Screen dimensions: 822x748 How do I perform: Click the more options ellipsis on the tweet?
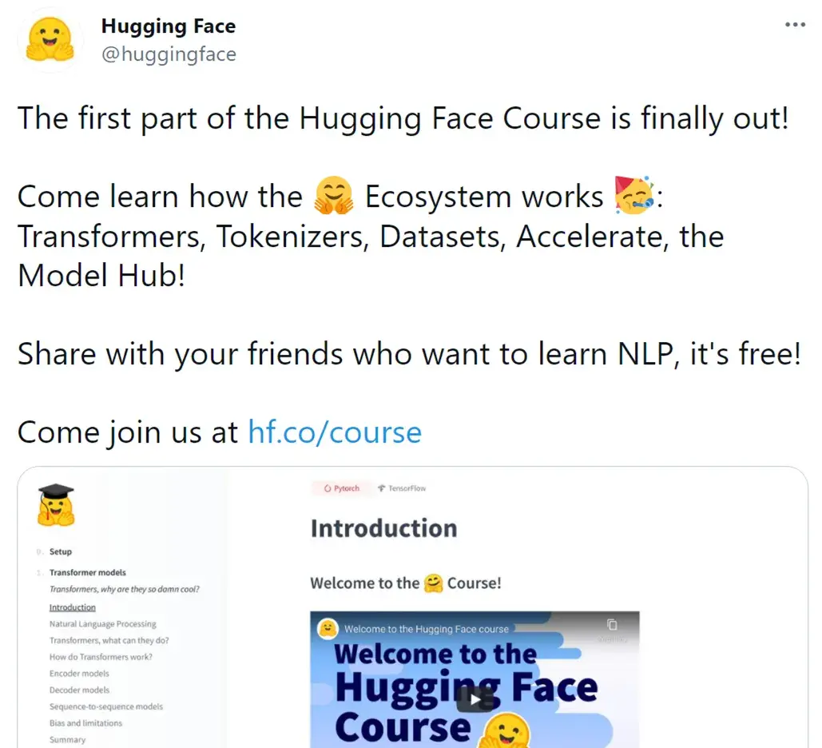coord(796,24)
